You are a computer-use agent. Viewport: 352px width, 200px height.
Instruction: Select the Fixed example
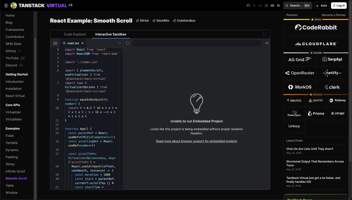(10, 136)
